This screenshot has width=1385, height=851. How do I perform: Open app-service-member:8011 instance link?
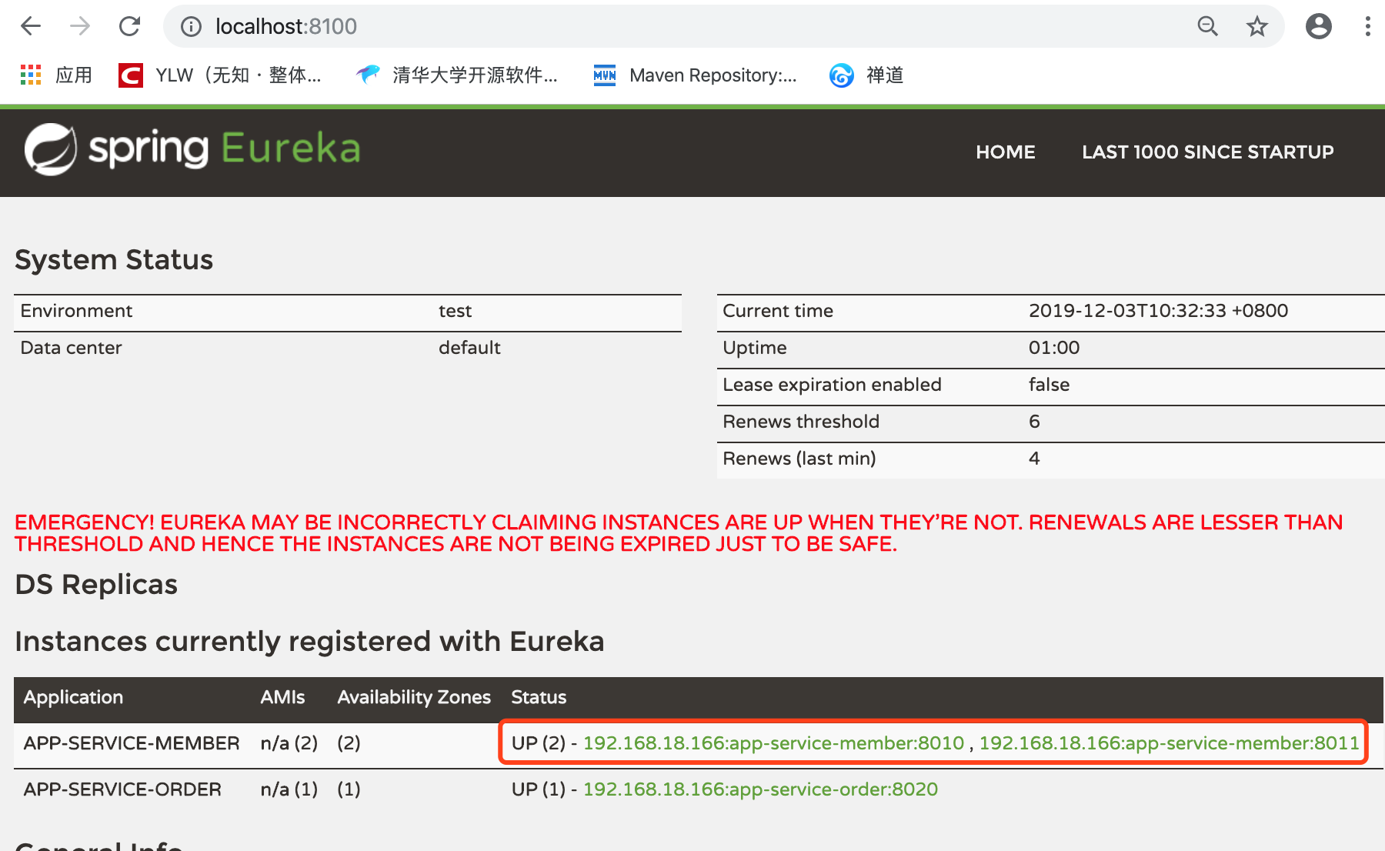pos(1169,743)
